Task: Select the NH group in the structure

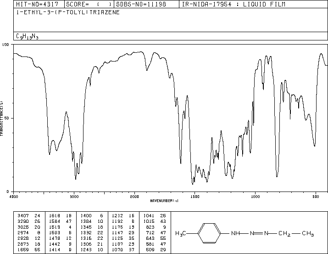Action: pos(235,233)
